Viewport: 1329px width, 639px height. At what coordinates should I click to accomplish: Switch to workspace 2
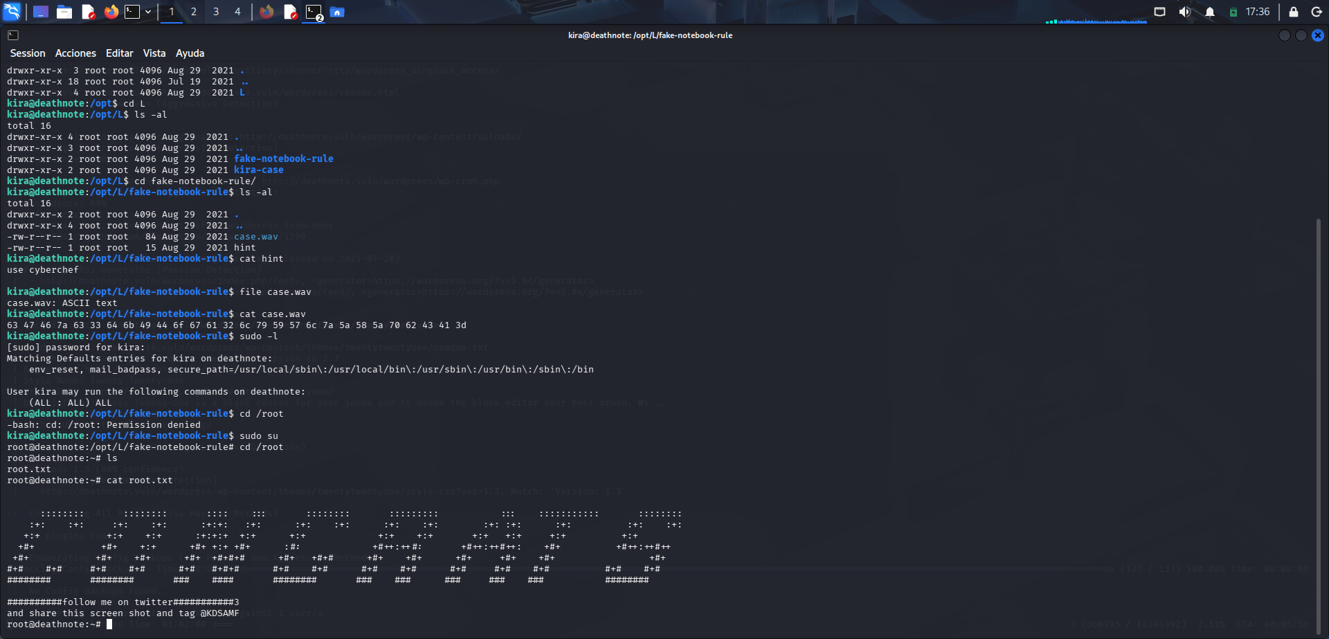click(x=194, y=12)
